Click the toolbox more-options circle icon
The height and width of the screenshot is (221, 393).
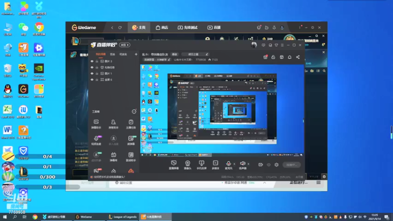coord(134,111)
